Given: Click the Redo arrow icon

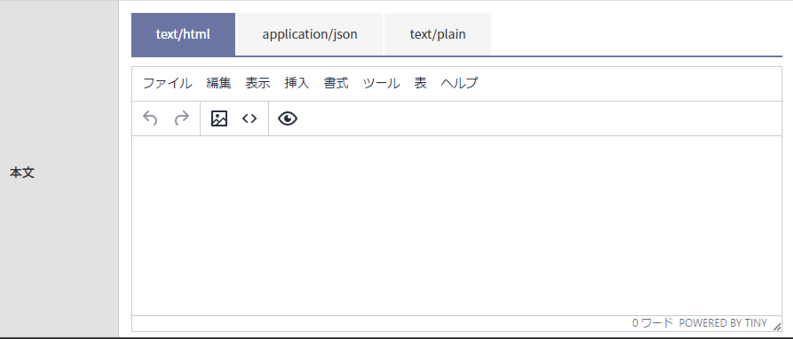Looking at the screenshot, I should [182, 119].
